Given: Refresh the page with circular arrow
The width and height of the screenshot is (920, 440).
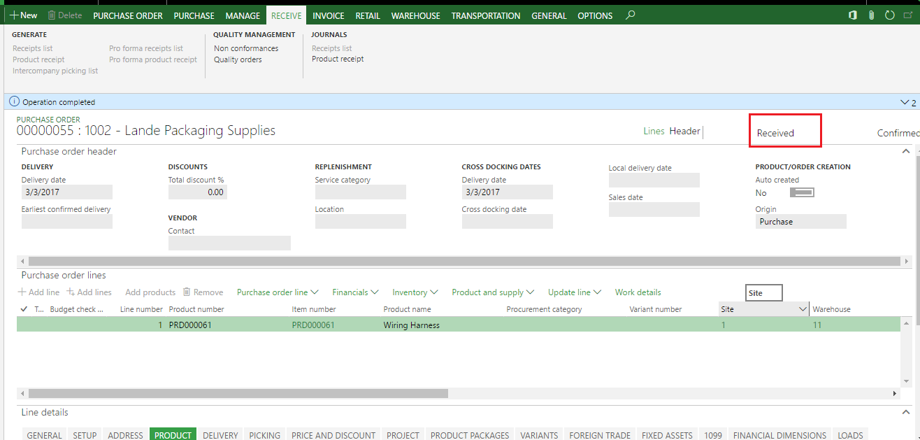Looking at the screenshot, I should tap(889, 15).
